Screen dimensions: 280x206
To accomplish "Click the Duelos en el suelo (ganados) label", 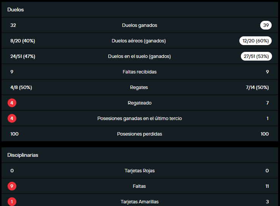I will point(139,56).
